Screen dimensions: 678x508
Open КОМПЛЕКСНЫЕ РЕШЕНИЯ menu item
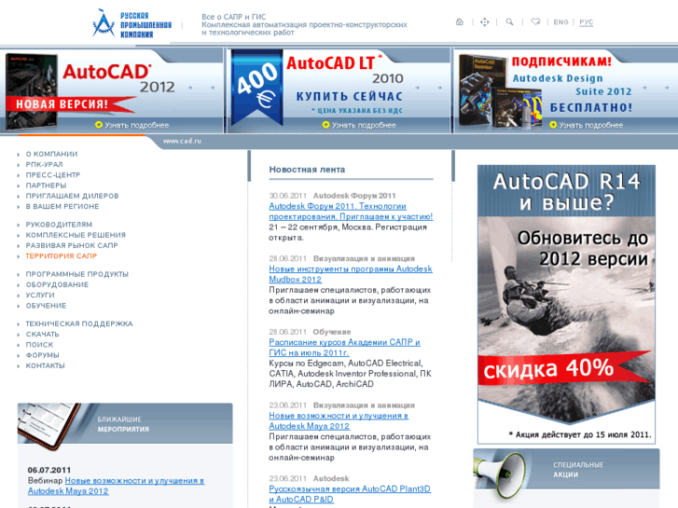76,235
